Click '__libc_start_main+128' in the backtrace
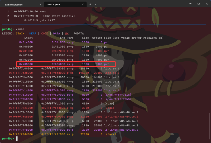This screenshot has height=143, width=211. [x=57, y=16]
